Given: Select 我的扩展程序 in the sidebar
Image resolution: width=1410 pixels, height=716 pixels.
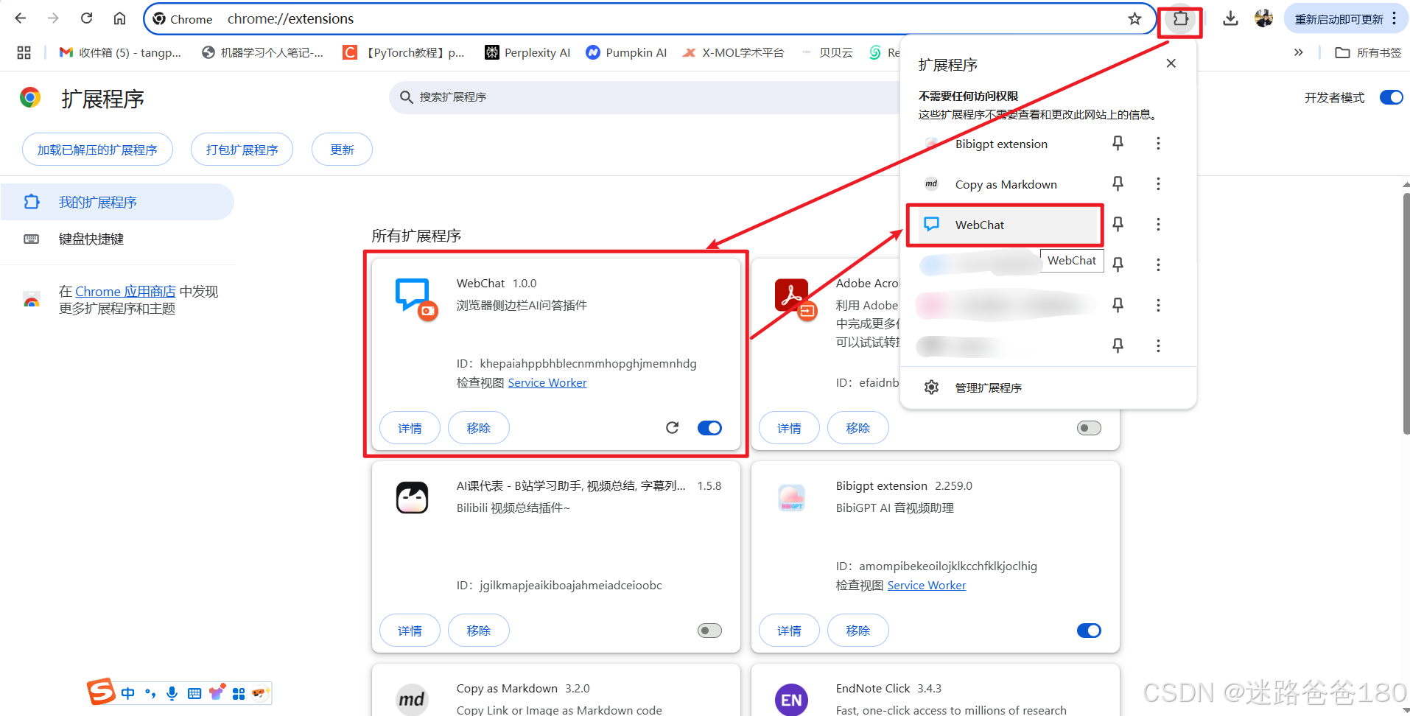Looking at the screenshot, I should tap(117, 202).
